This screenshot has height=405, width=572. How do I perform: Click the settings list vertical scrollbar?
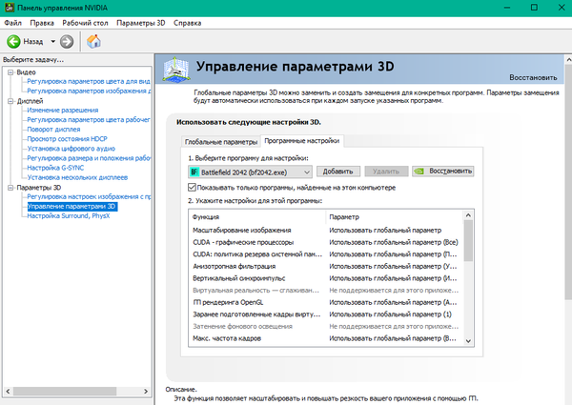[x=467, y=276]
